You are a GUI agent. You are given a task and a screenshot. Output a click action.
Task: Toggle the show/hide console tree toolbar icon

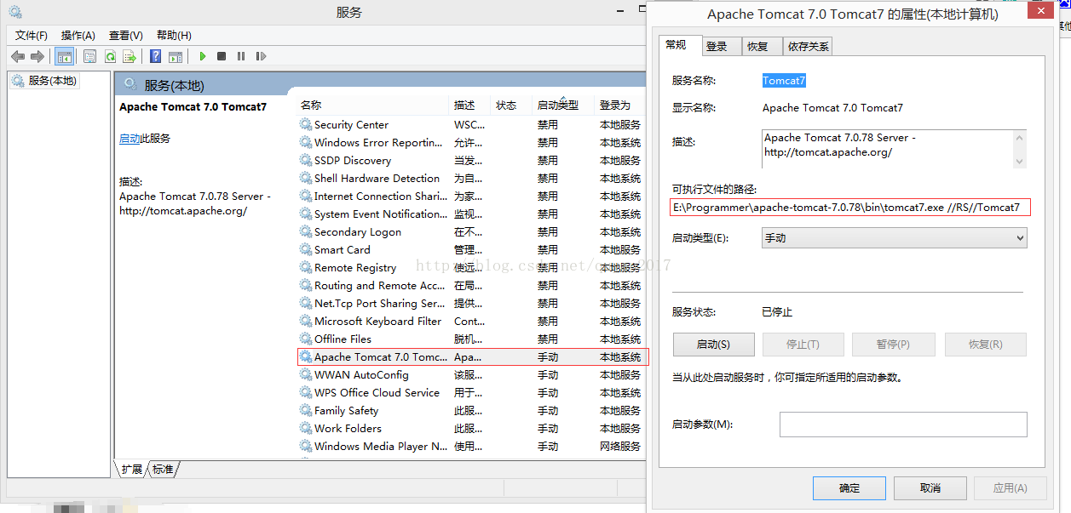64,56
